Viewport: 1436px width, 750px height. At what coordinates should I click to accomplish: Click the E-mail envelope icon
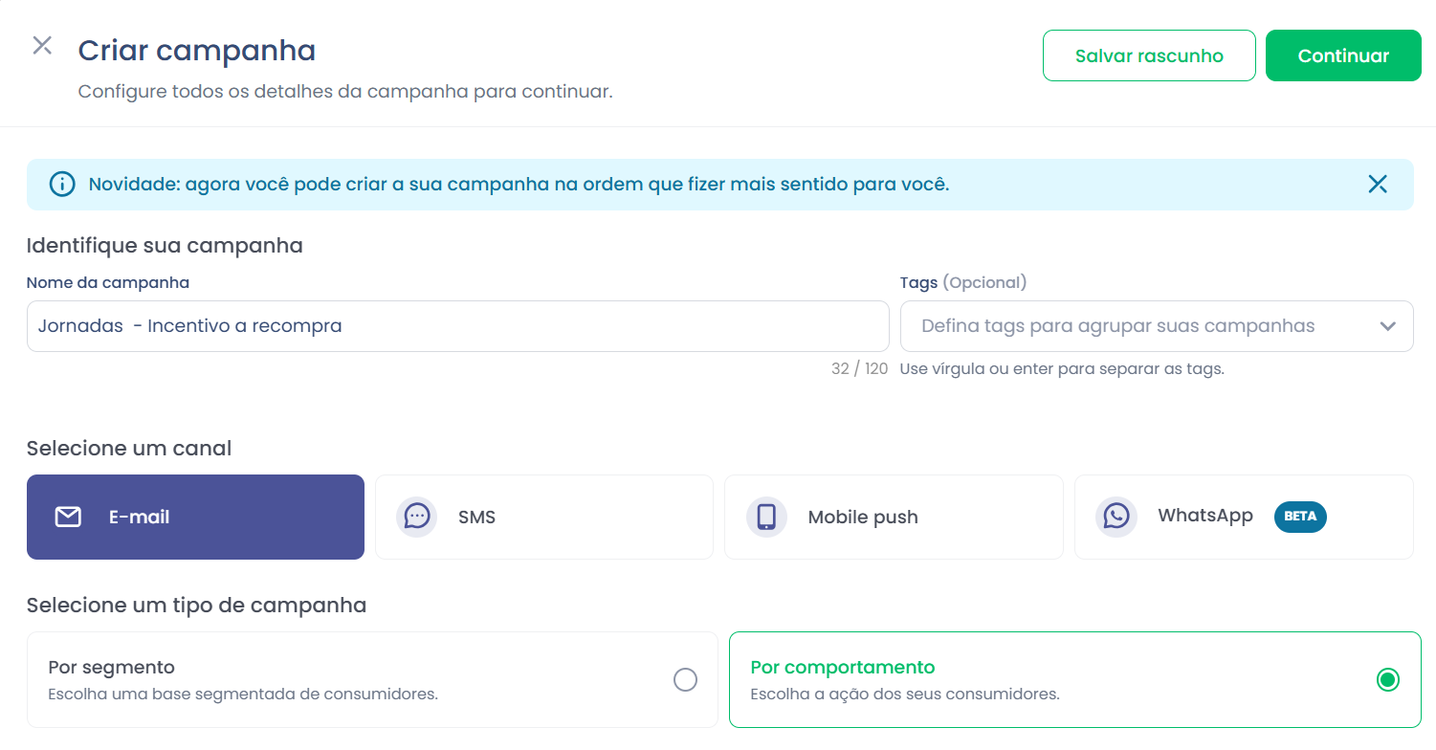click(68, 518)
